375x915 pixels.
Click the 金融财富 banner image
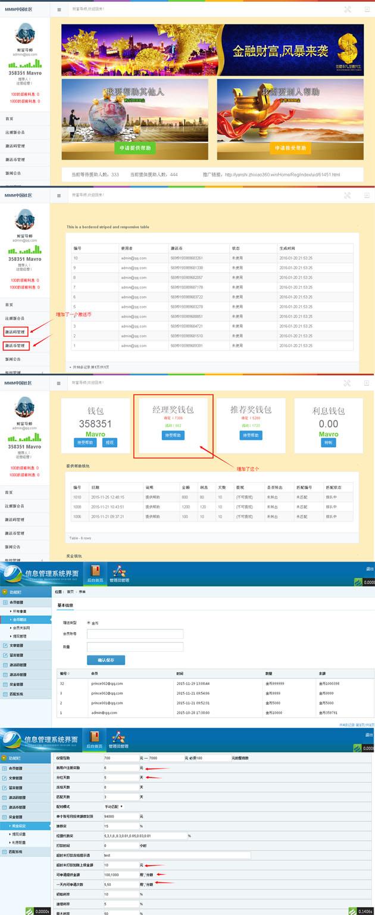coord(212,50)
